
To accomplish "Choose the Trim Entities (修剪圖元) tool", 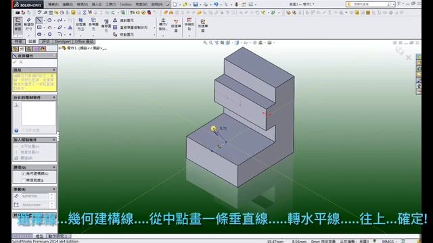I will point(81,24).
